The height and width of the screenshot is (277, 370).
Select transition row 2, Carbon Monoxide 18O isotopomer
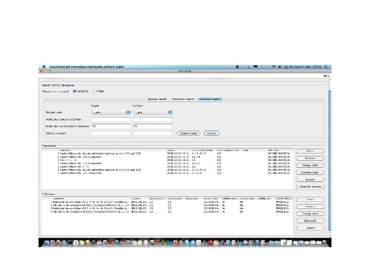point(168,156)
